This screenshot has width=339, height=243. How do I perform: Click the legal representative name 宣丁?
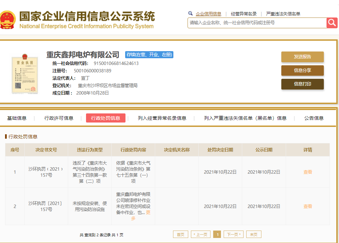(85, 78)
